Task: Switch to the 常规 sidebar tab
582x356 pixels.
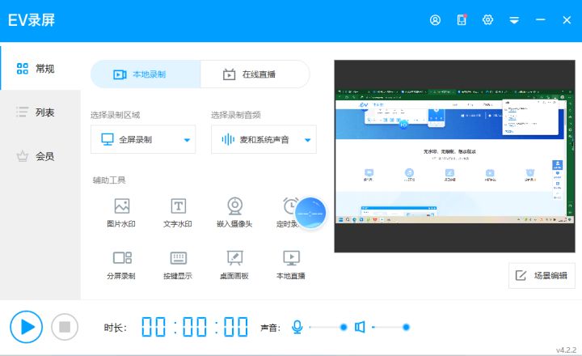Action: 40,69
